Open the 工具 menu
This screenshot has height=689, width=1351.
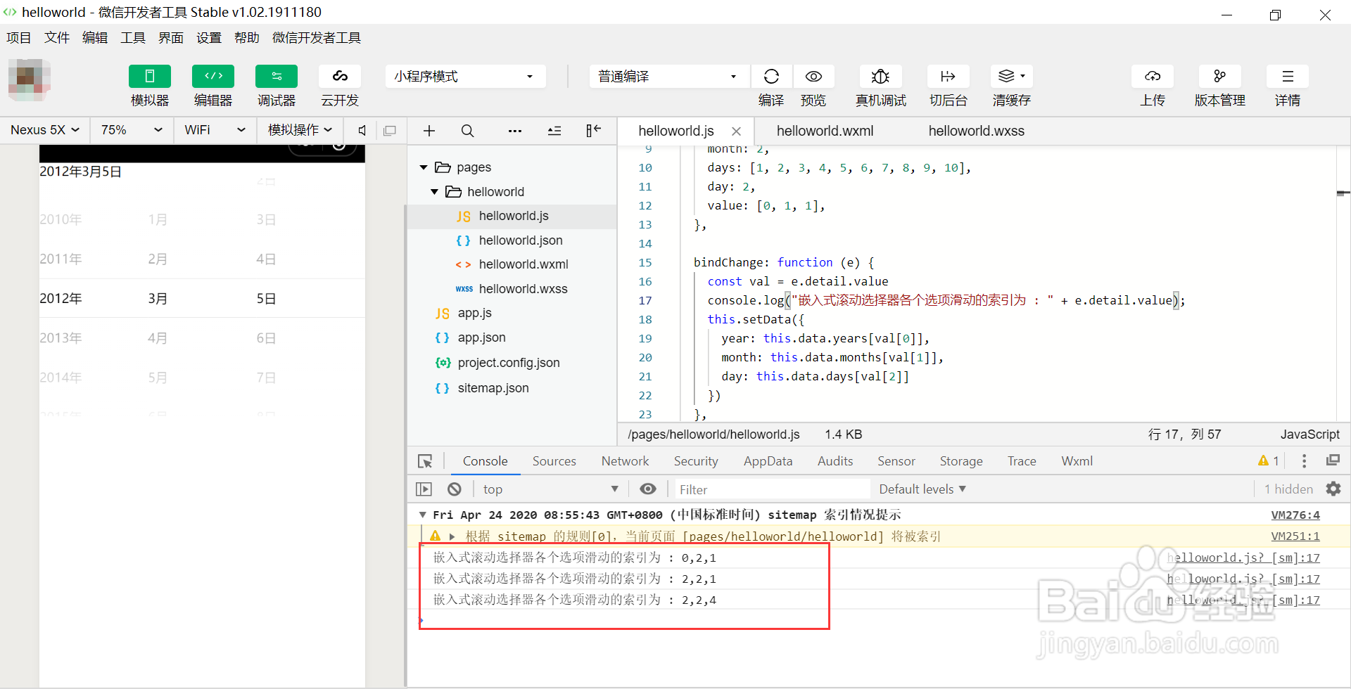point(132,38)
